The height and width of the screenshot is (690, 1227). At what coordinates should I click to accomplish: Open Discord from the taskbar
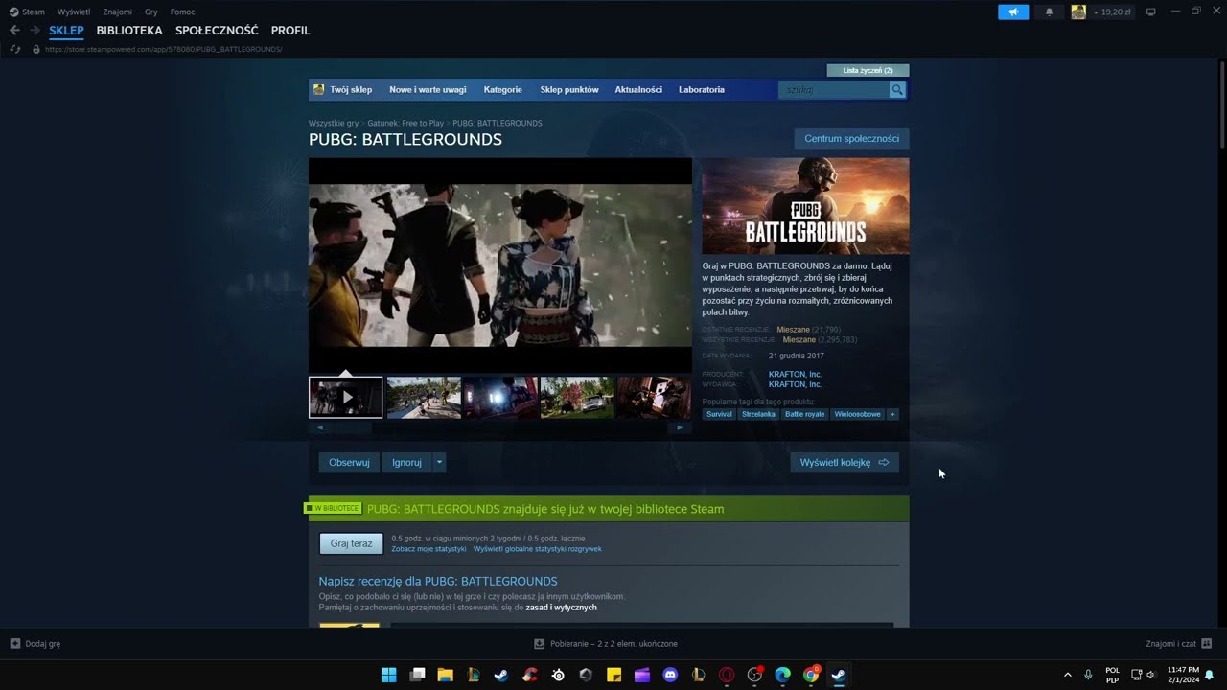pyautogui.click(x=670, y=675)
